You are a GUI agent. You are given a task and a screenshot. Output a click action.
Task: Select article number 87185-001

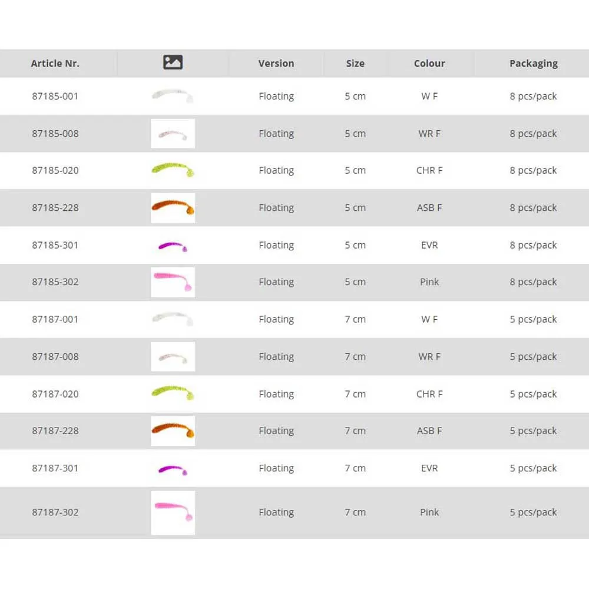tap(55, 96)
